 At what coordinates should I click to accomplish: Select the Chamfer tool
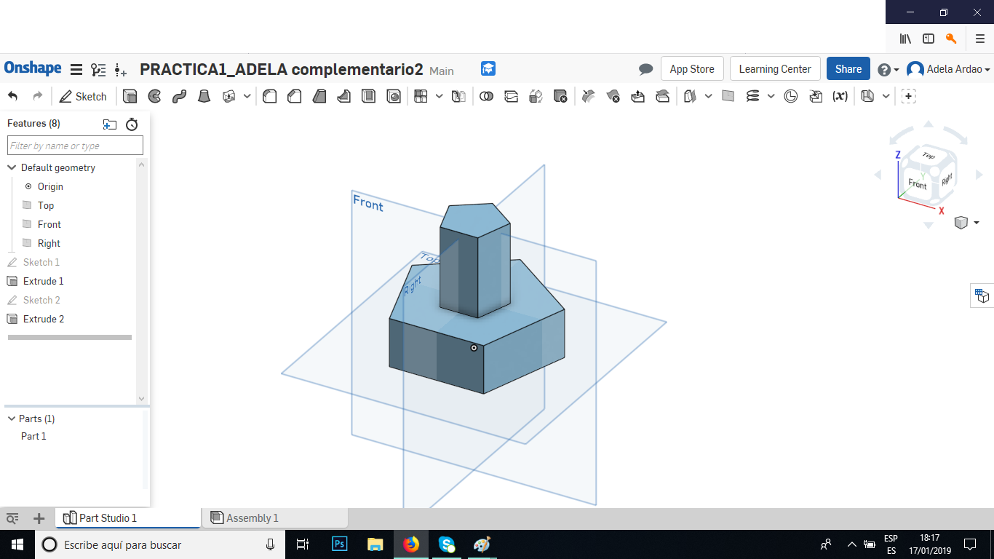click(294, 96)
